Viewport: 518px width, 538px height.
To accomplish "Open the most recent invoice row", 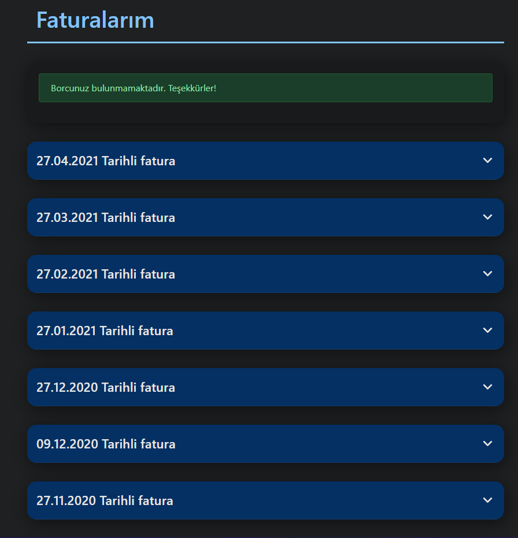I will click(x=265, y=161).
